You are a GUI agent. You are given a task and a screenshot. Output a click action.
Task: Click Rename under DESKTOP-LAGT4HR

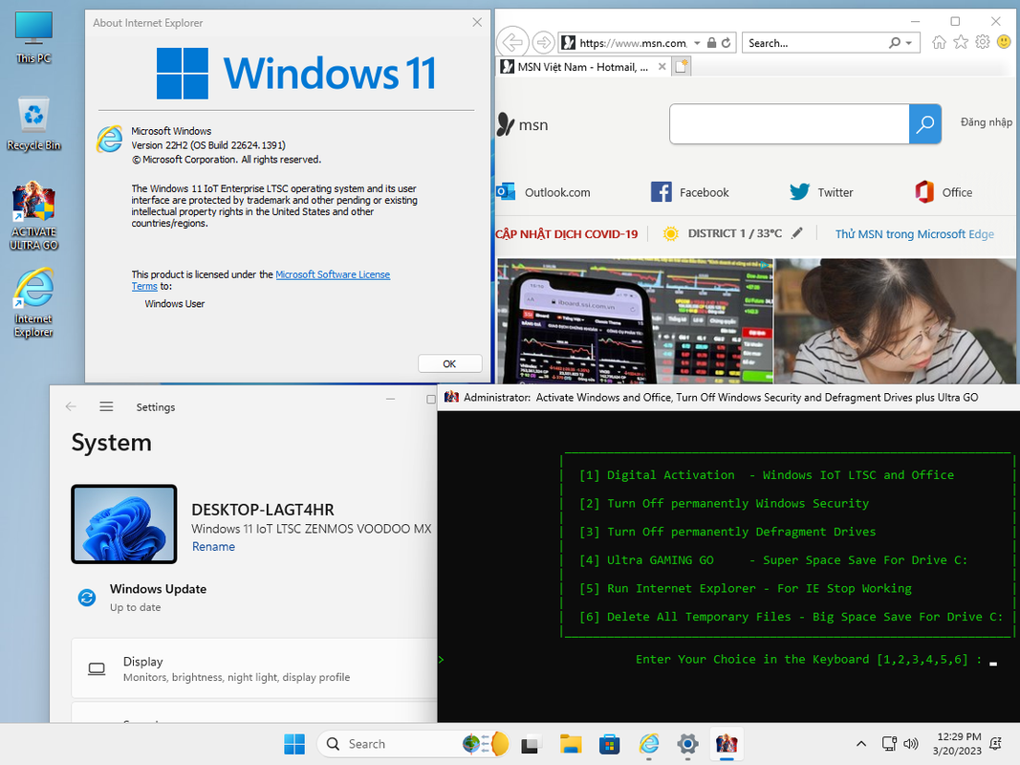(x=213, y=546)
